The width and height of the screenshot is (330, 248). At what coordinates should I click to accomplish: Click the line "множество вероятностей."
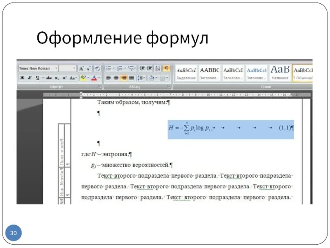pos(136,165)
